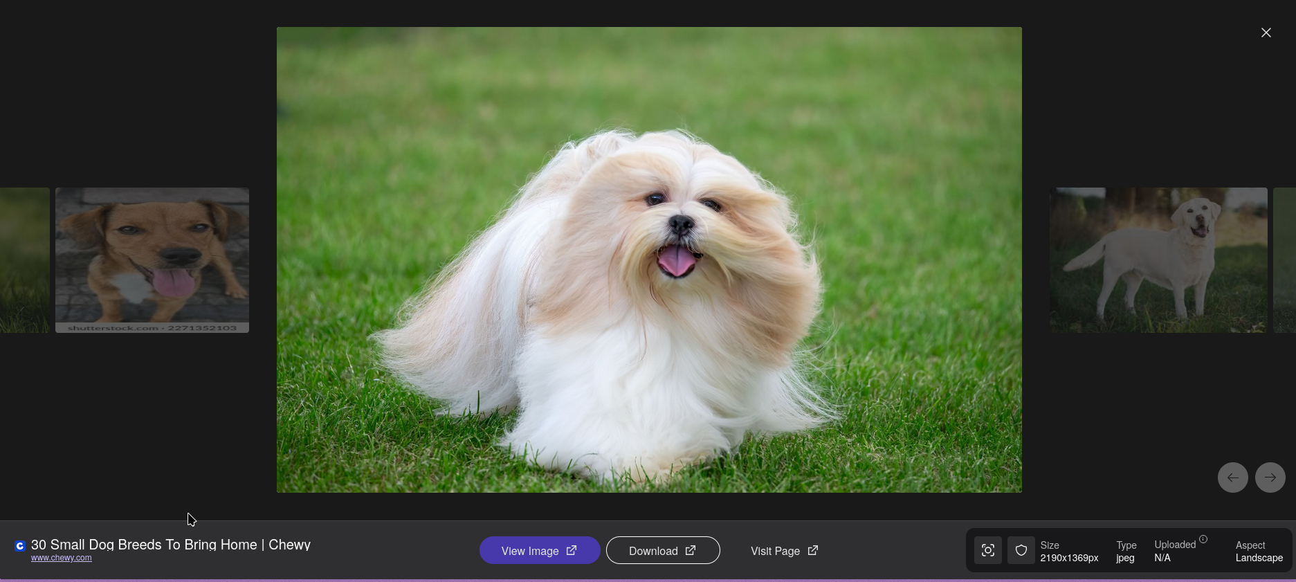The width and height of the screenshot is (1296, 582).
Task: Click external-link icon inside Download button
Action: pyautogui.click(x=691, y=551)
